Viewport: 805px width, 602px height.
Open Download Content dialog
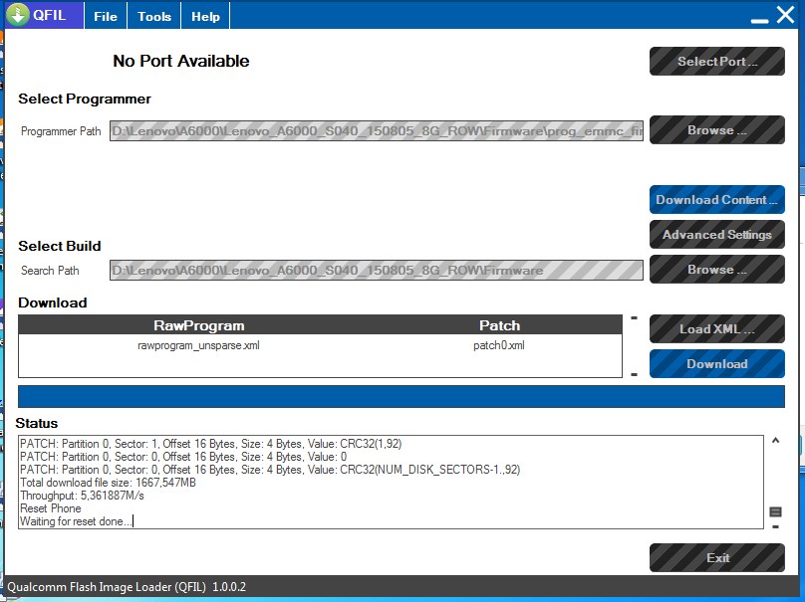click(x=716, y=199)
